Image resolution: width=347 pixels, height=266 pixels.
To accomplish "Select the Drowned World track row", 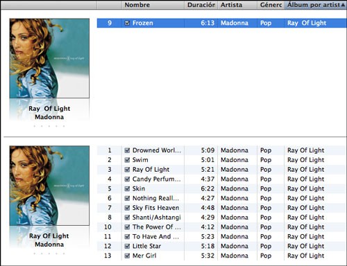I will click(x=222, y=150).
